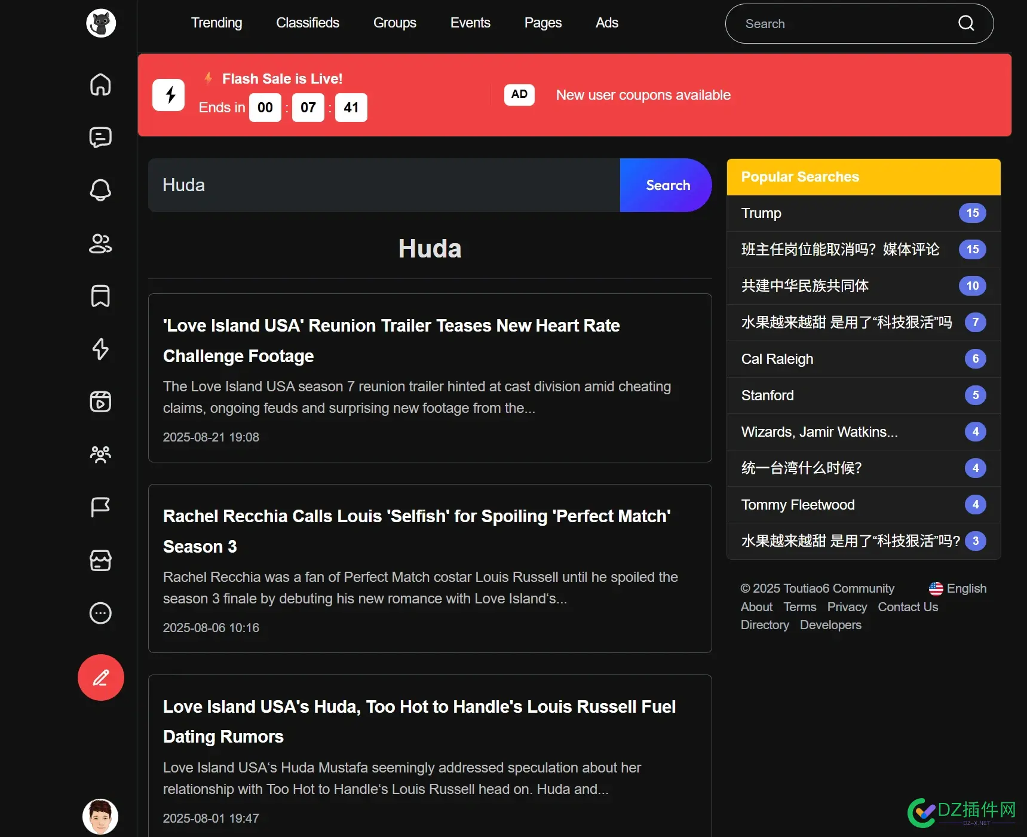Click the cat logo avatar
1027x837 pixels.
[x=101, y=23]
